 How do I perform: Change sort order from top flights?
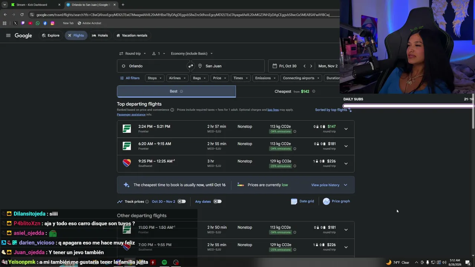[333, 110]
